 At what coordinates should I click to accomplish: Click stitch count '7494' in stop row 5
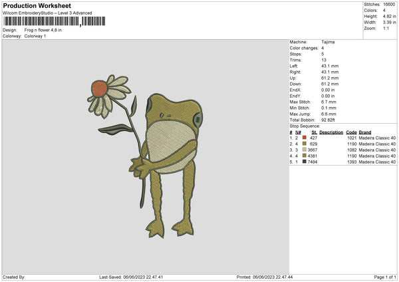pos(313,162)
